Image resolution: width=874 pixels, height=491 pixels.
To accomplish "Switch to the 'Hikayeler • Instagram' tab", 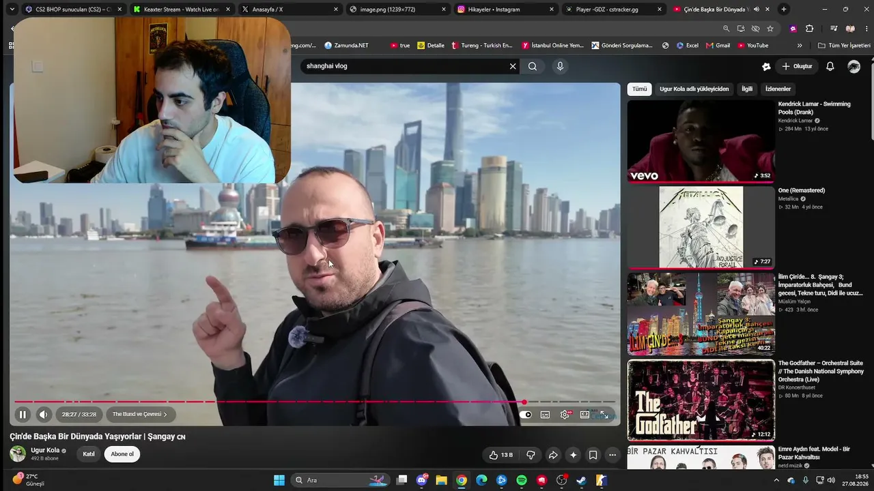I will [505, 10].
